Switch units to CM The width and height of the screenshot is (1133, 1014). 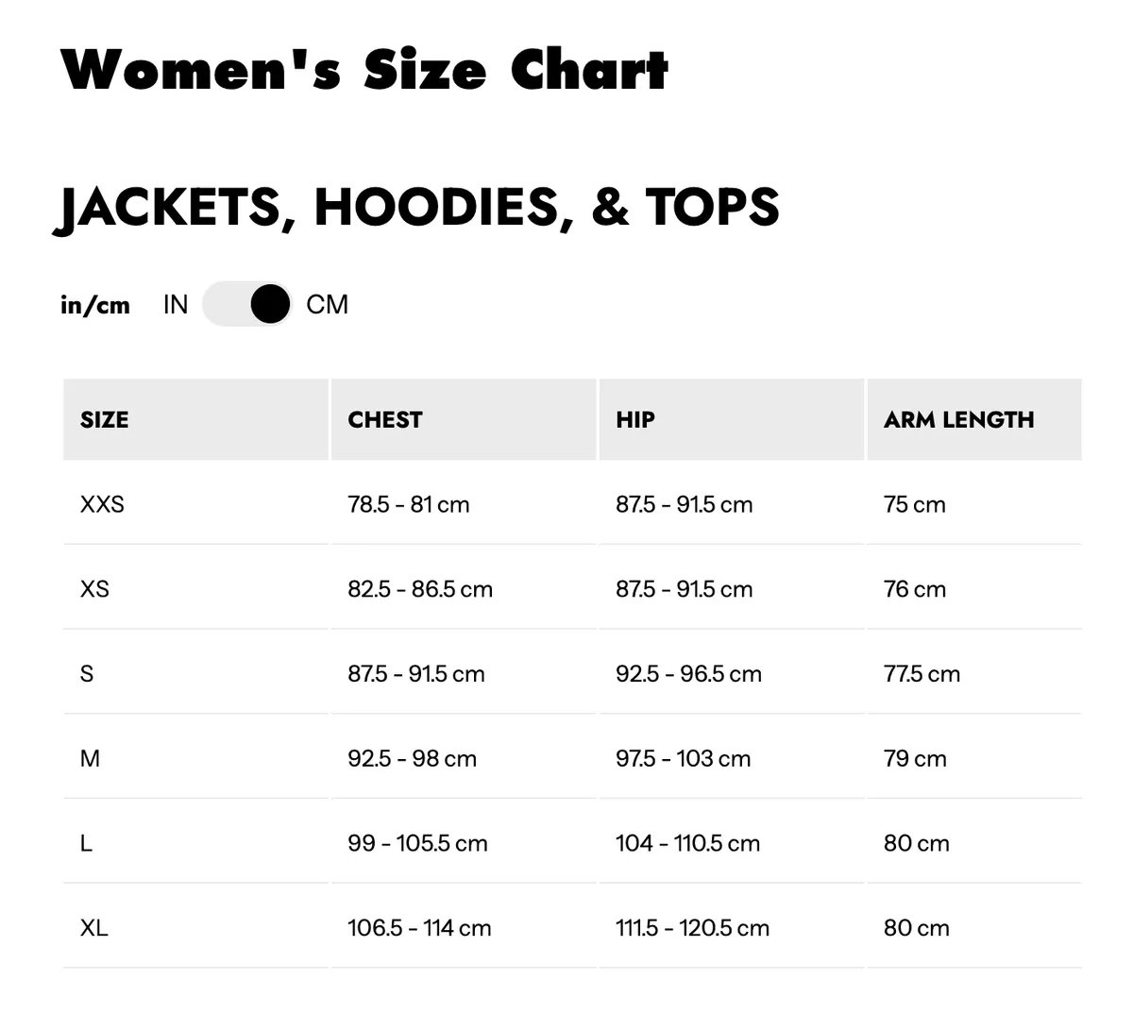tap(328, 304)
